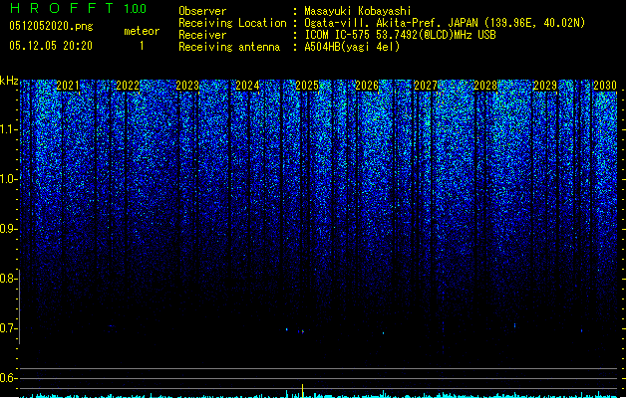Click the yellow peak in the signal-level graph
This screenshot has height=398, width=627.
[x=303, y=390]
